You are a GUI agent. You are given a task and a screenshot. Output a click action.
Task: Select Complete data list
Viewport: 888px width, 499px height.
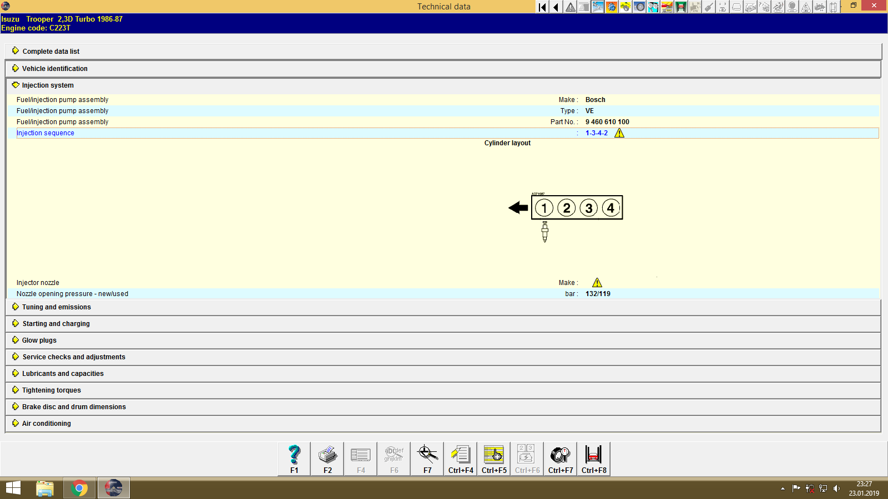(x=51, y=51)
